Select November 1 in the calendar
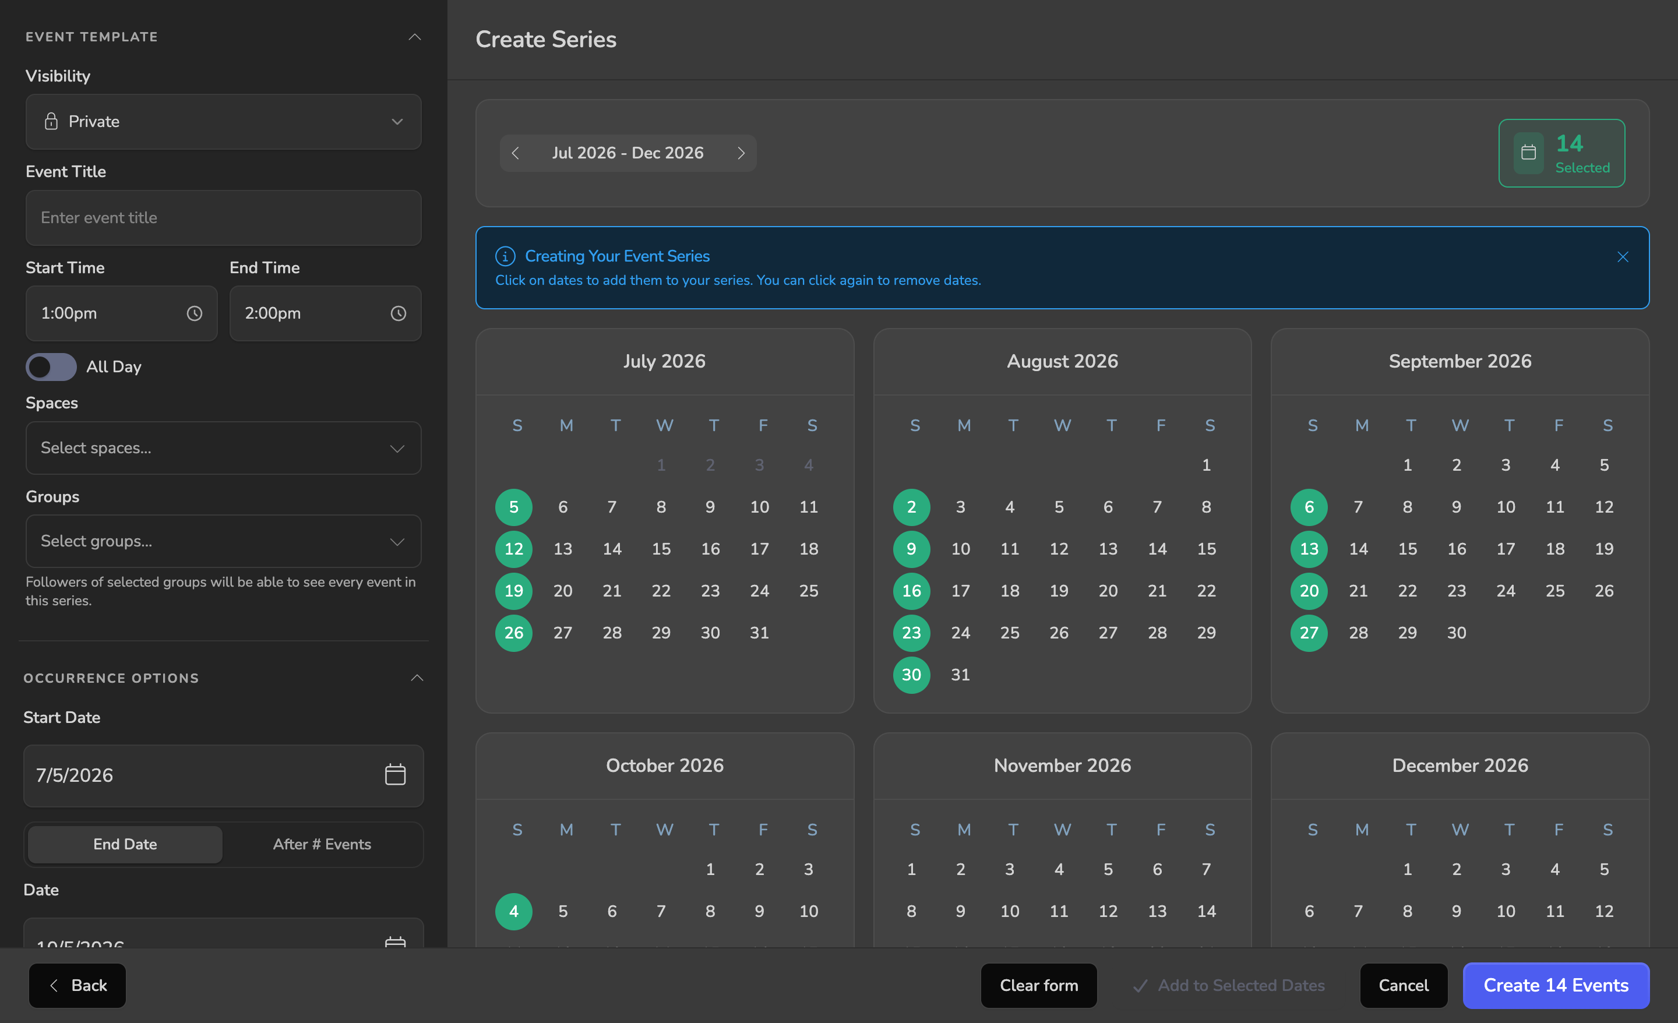This screenshot has height=1023, width=1678. pos(912,870)
